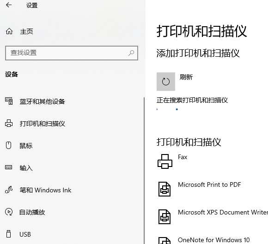Click the 添加打印机和扫描仪 heading

(x=198, y=53)
